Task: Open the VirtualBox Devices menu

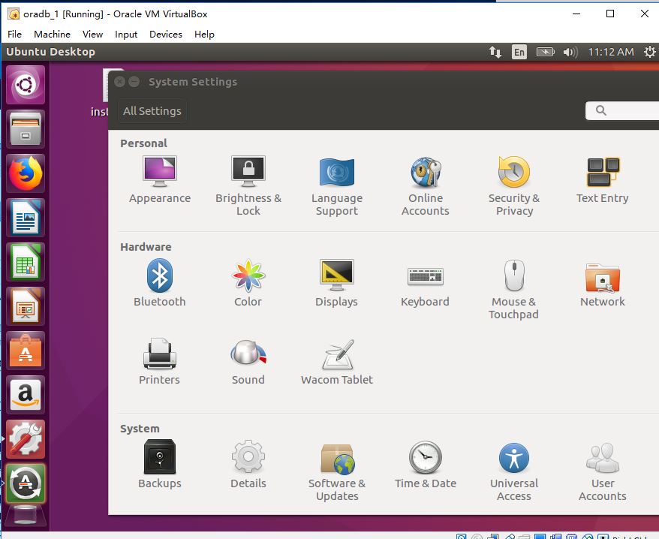Action: (166, 34)
